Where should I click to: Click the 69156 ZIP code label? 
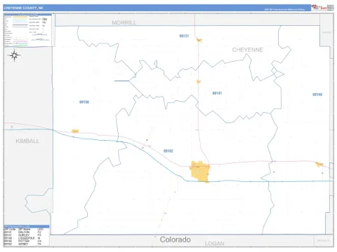(x=84, y=102)
